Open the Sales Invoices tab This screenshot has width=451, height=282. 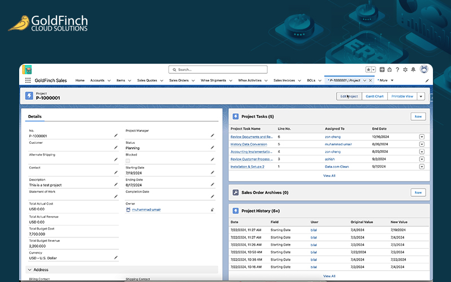284,81
